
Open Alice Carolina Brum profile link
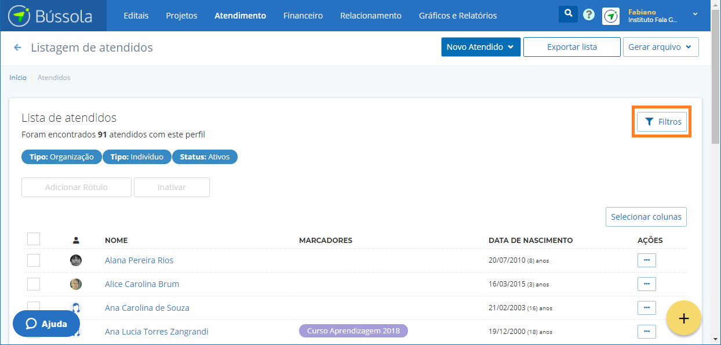pos(142,284)
